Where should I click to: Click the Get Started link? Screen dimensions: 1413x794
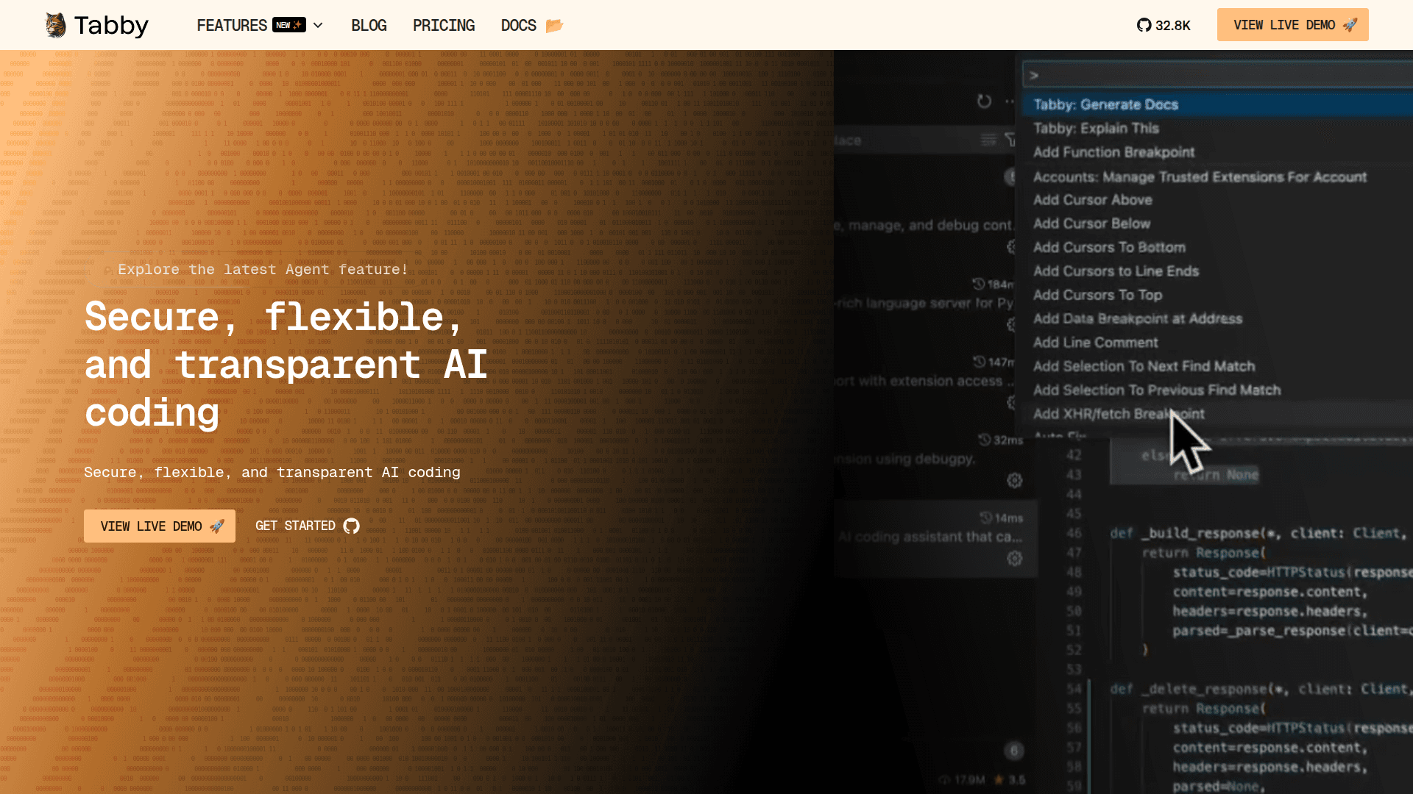pos(296,526)
